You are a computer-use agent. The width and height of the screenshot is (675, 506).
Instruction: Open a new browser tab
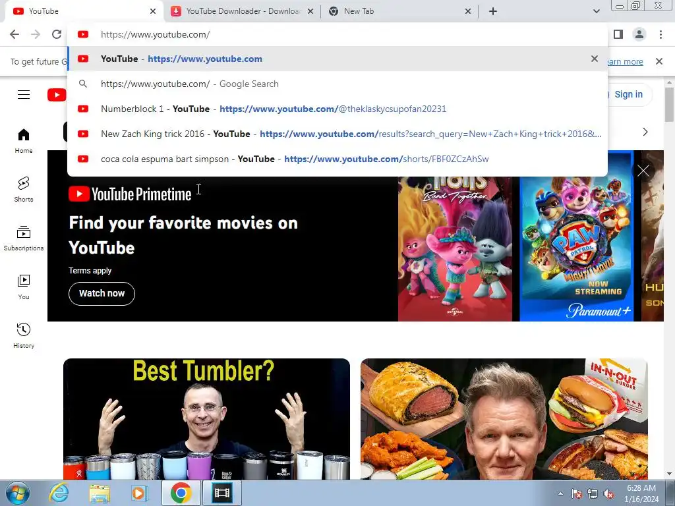[x=493, y=11]
